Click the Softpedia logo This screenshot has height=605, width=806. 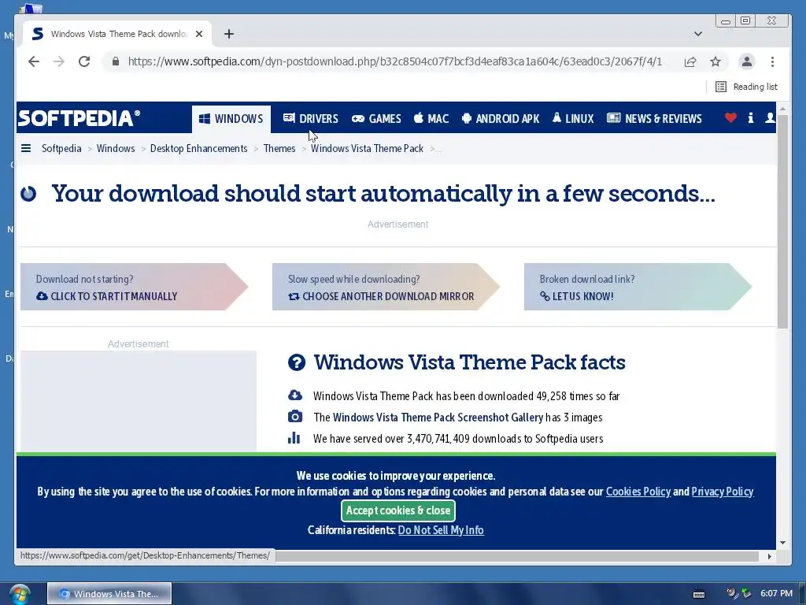[x=79, y=118]
